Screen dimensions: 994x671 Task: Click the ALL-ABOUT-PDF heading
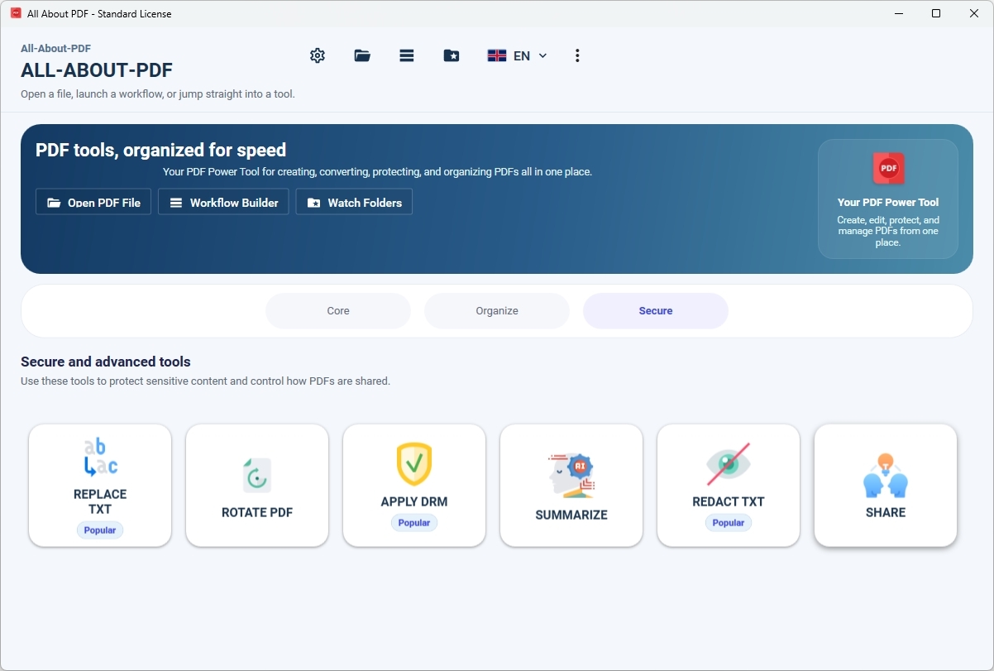point(97,70)
